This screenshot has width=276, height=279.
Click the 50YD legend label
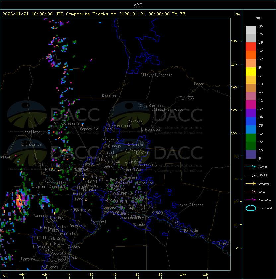[x=263, y=167]
